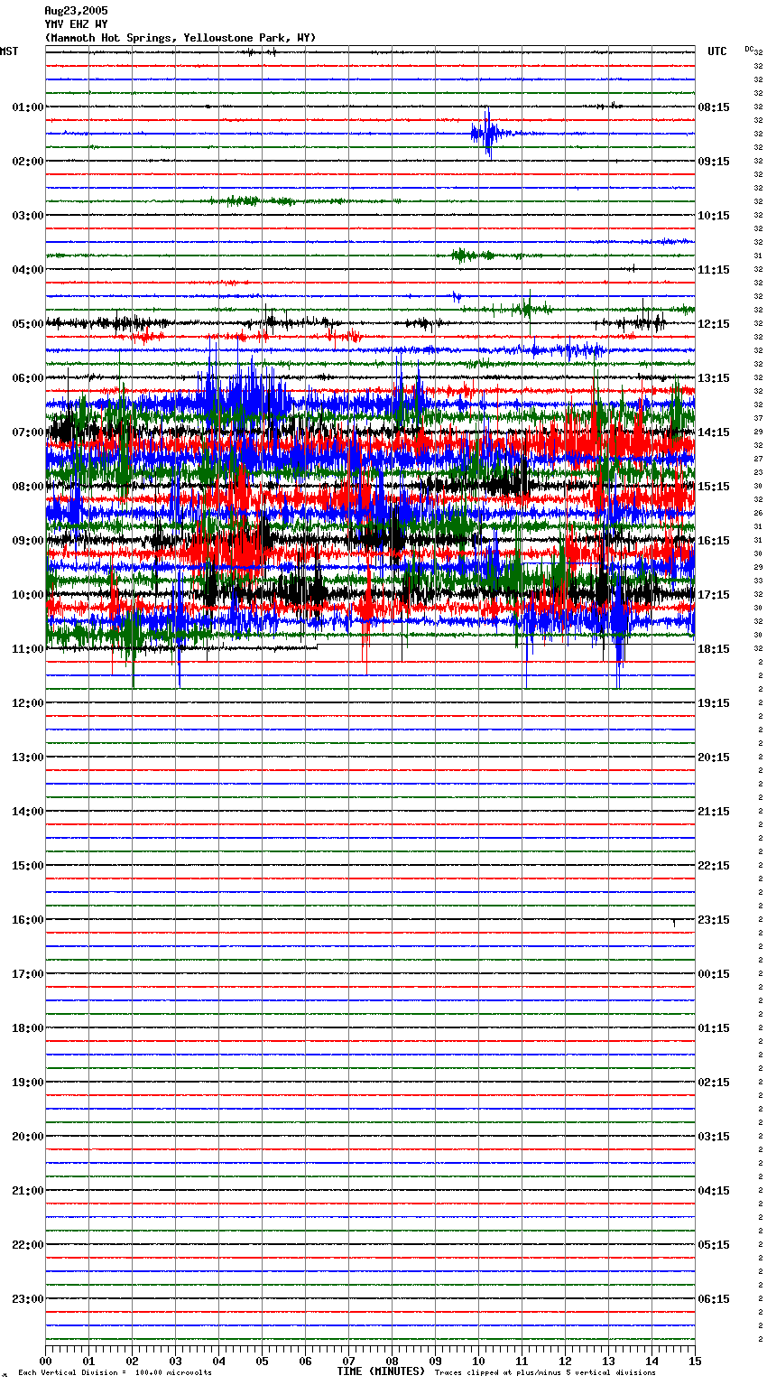Viewport: 767px width, 1385px height.
Task: Click the 10:15 UTC time label
Action: tap(714, 216)
